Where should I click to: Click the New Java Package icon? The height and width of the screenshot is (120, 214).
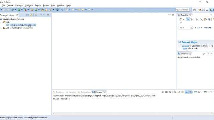pyautogui.click(x=32, y=10)
